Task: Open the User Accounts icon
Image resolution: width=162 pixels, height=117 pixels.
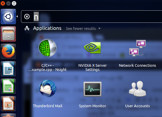Action: [137, 89]
